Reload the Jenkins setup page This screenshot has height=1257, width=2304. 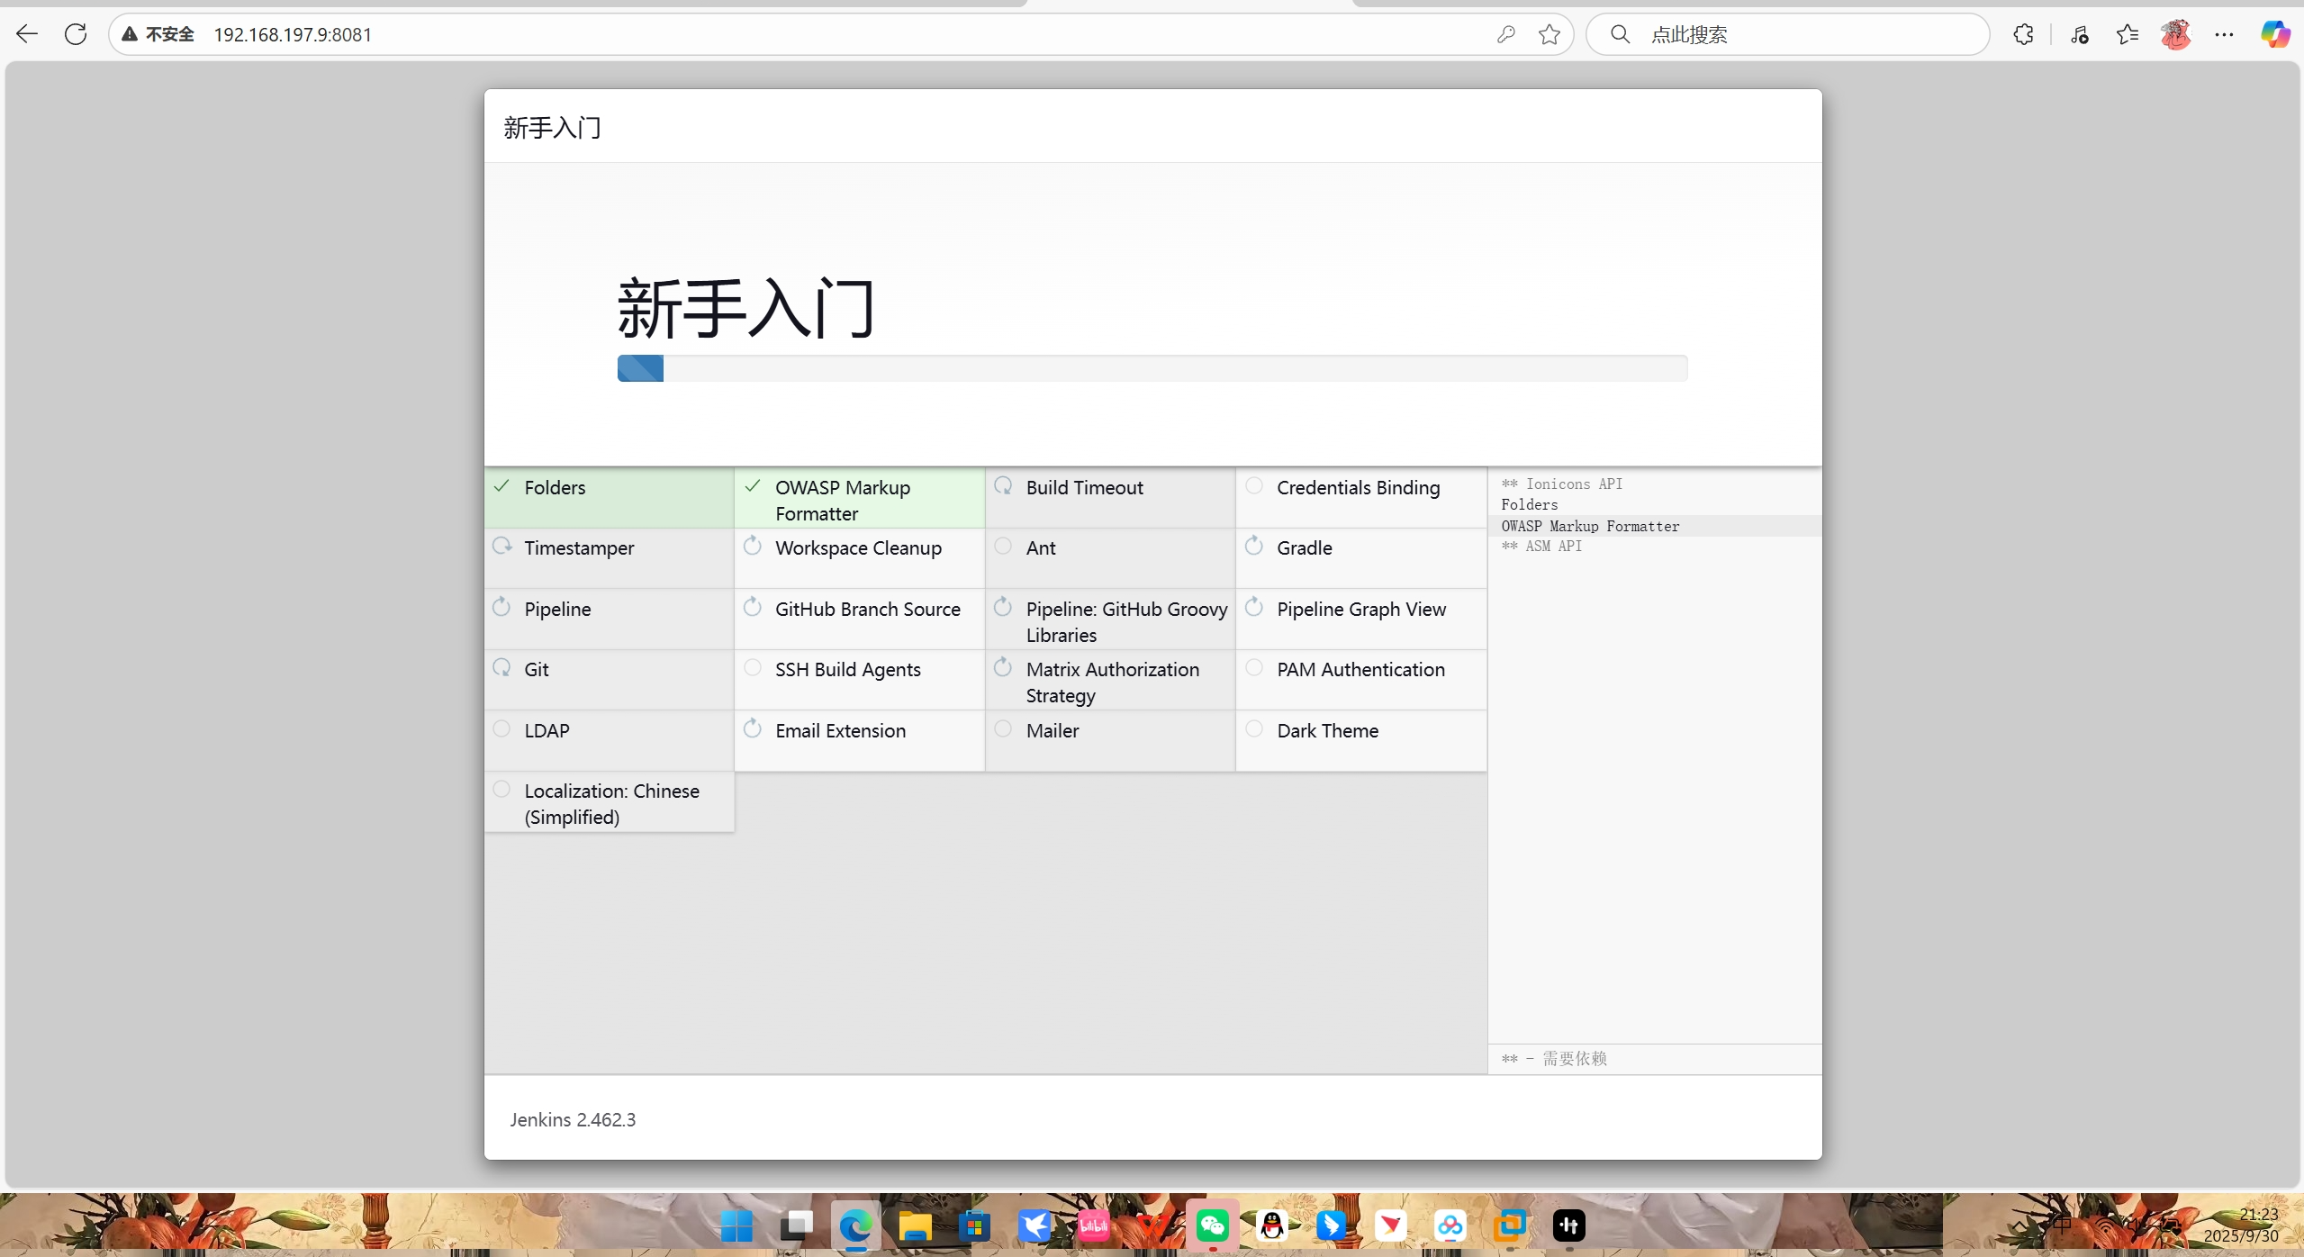tap(76, 34)
